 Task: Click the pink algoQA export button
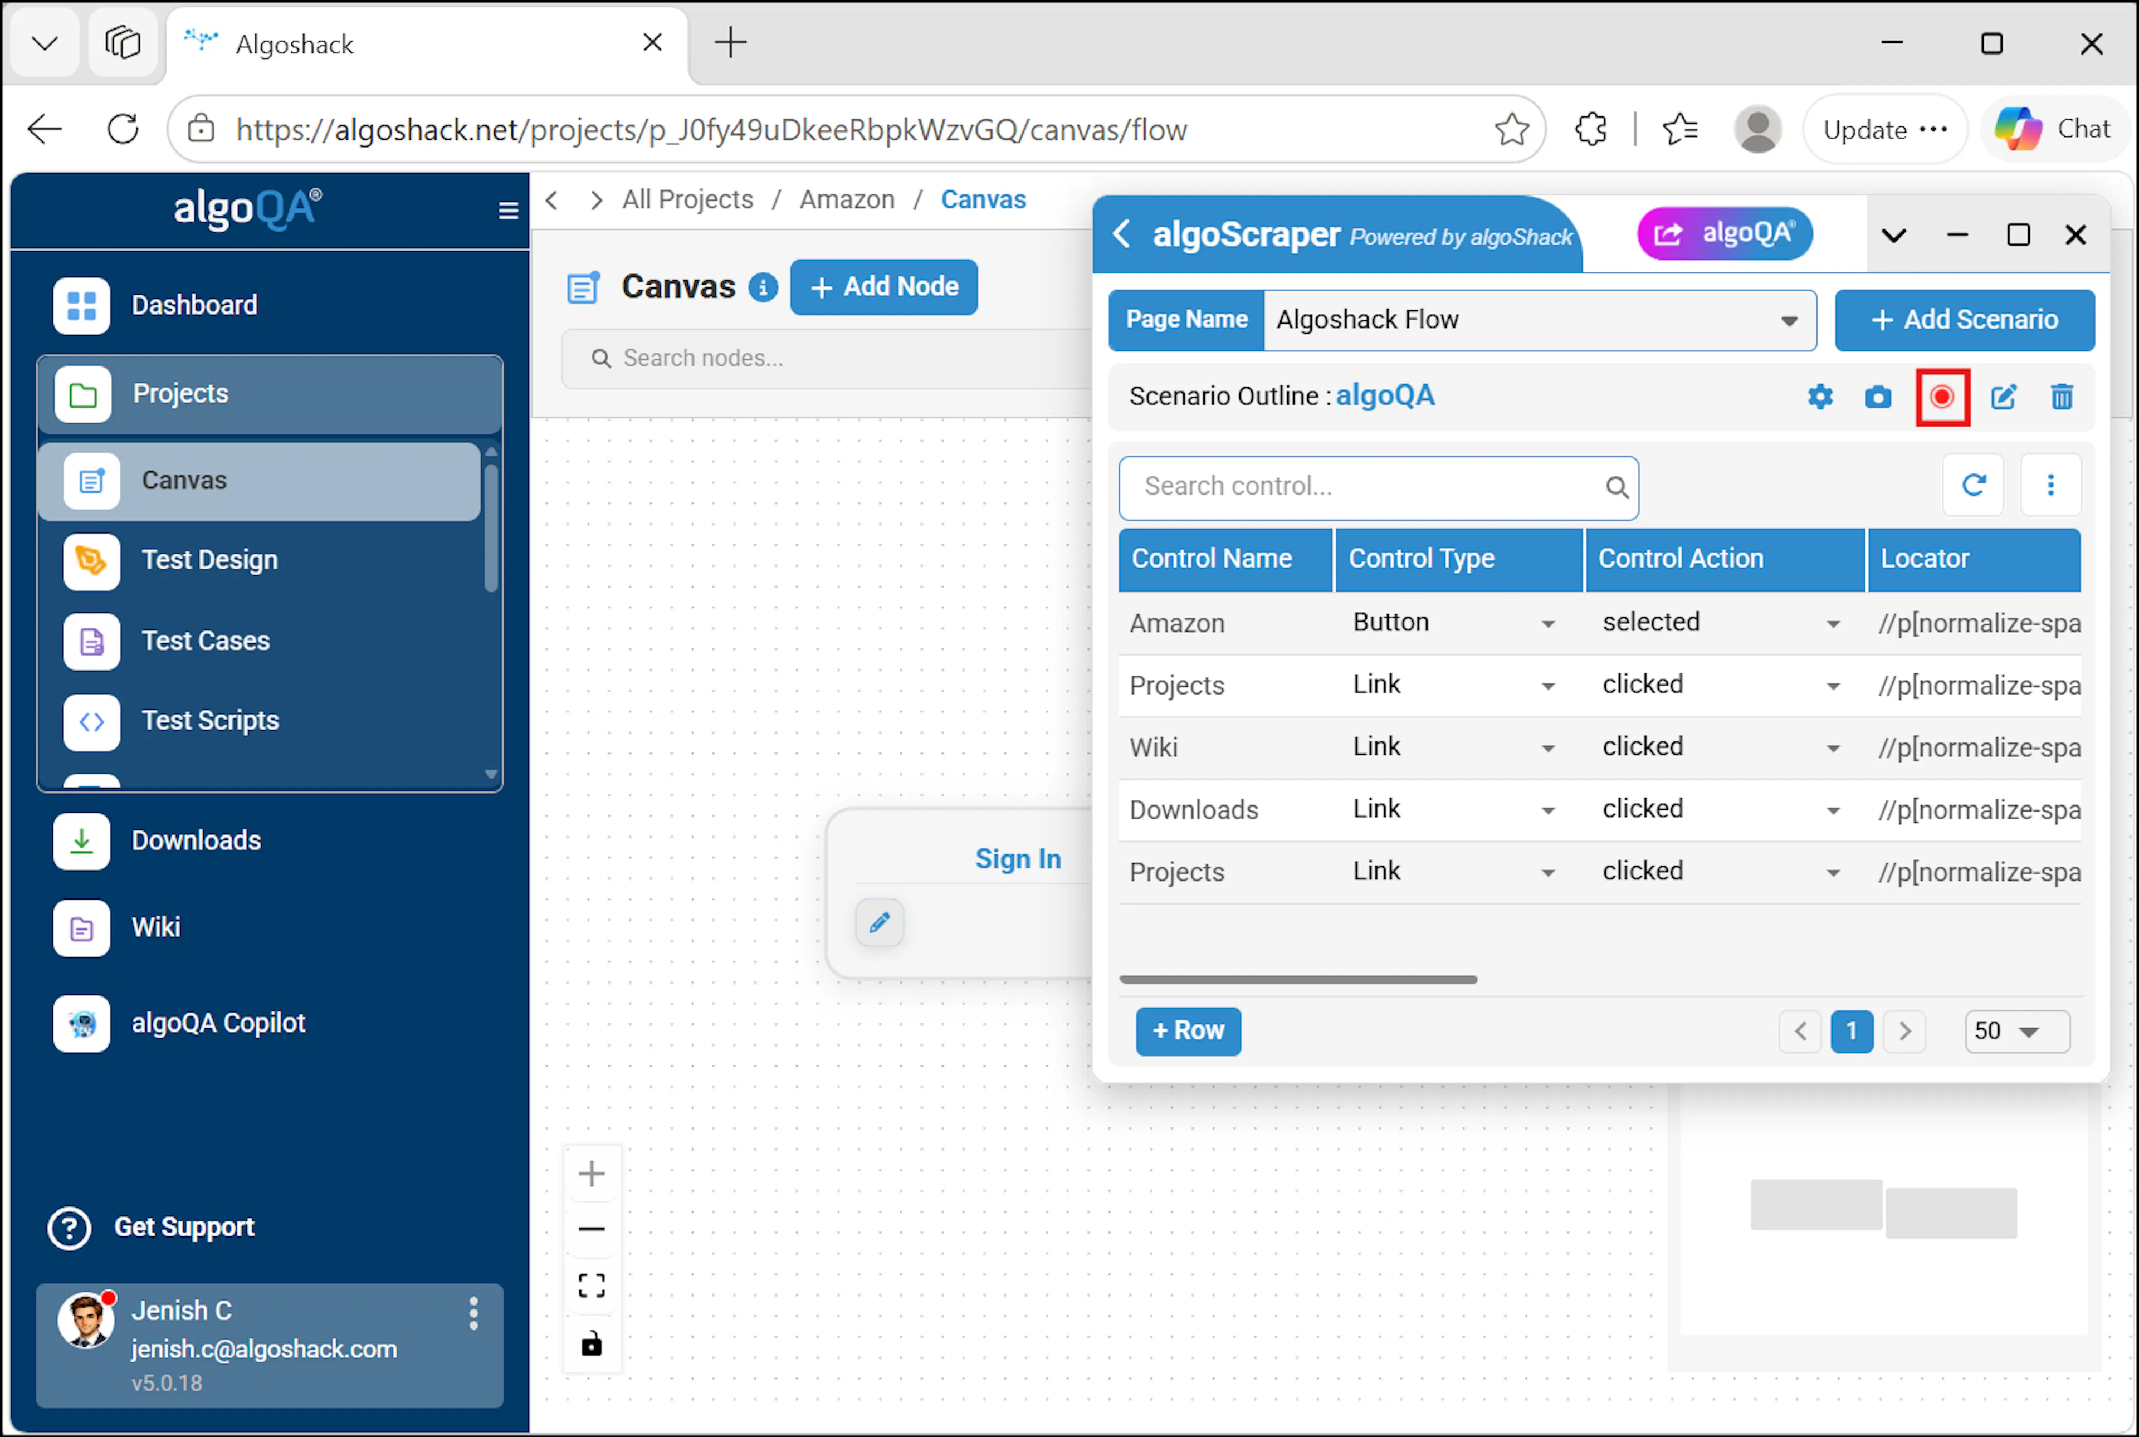pos(1724,234)
